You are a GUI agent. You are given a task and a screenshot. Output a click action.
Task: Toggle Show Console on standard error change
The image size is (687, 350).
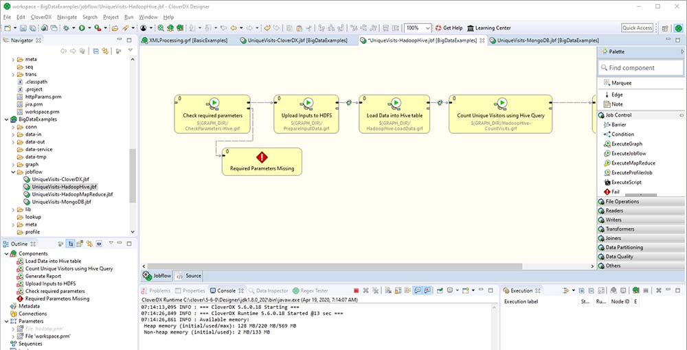click(x=427, y=290)
